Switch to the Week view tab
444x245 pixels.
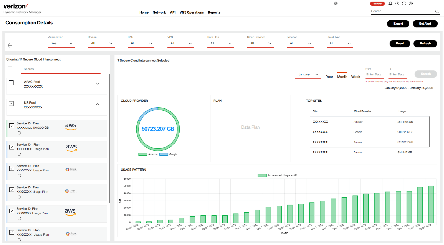356,77
